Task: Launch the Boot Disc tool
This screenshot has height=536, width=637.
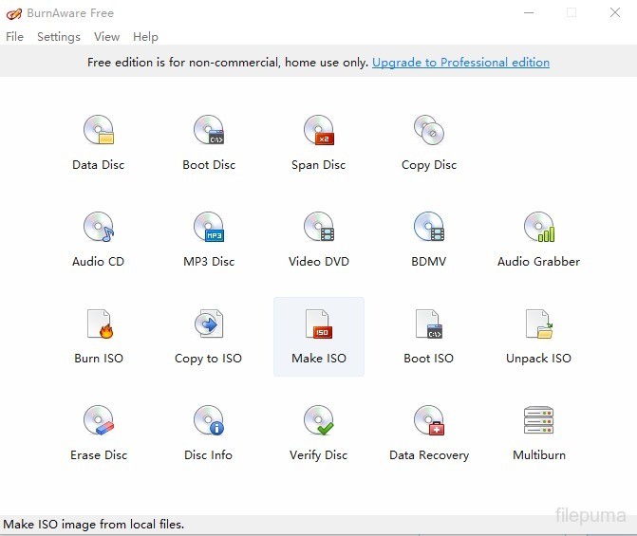Action: click(x=209, y=143)
